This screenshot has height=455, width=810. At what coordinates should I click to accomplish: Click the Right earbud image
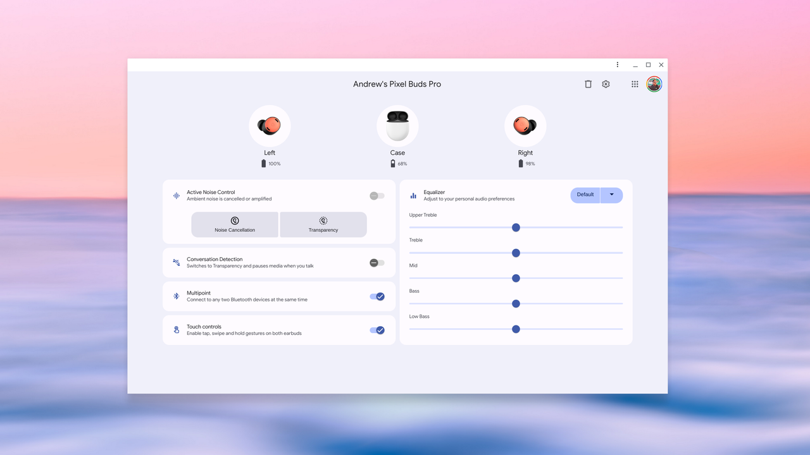tap(525, 126)
